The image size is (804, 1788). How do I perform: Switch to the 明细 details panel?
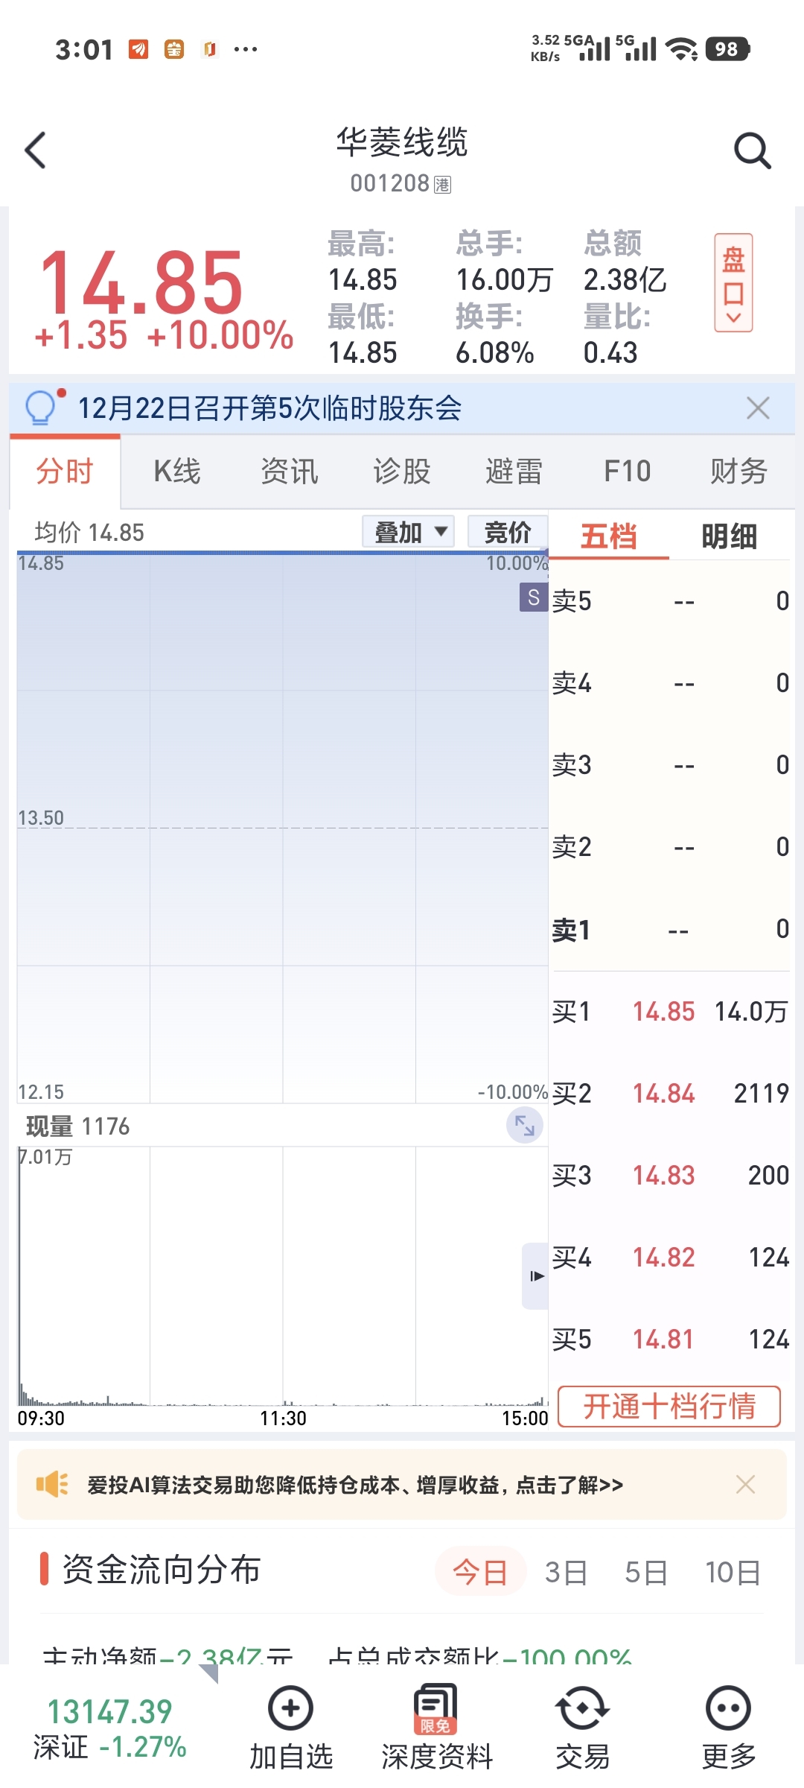729,536
